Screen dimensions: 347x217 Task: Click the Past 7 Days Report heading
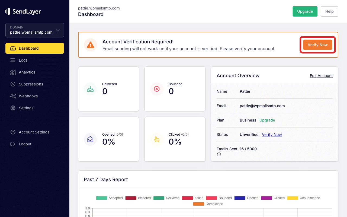pos(106,180)
